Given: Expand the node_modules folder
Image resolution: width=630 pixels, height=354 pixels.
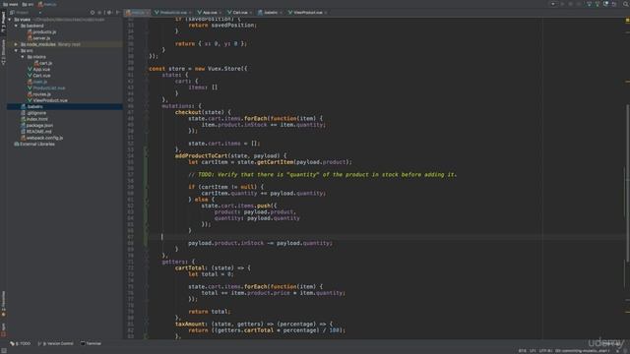Looking at the screenshot, I should 16,44.
